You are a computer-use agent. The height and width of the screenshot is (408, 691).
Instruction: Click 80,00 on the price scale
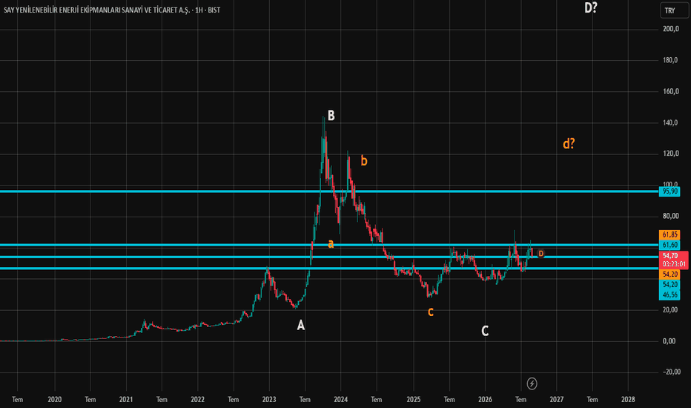coord(670,216)
